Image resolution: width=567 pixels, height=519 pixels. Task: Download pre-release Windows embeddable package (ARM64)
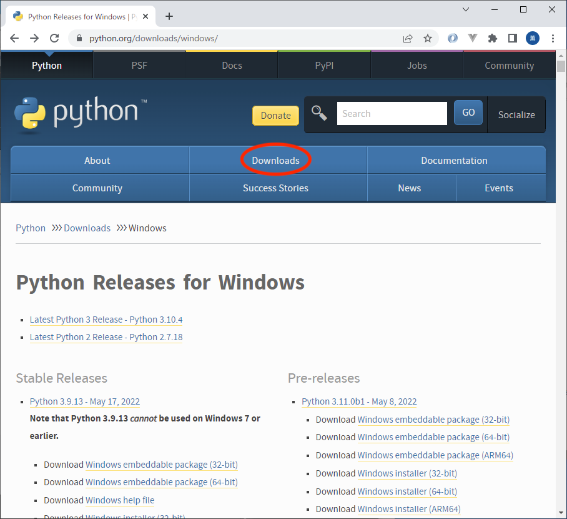coord(435,455)
